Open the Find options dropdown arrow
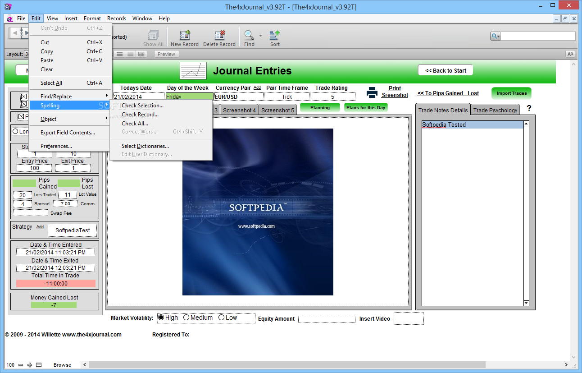Viewport: 582px width, 373px height. tap(260, 36)
